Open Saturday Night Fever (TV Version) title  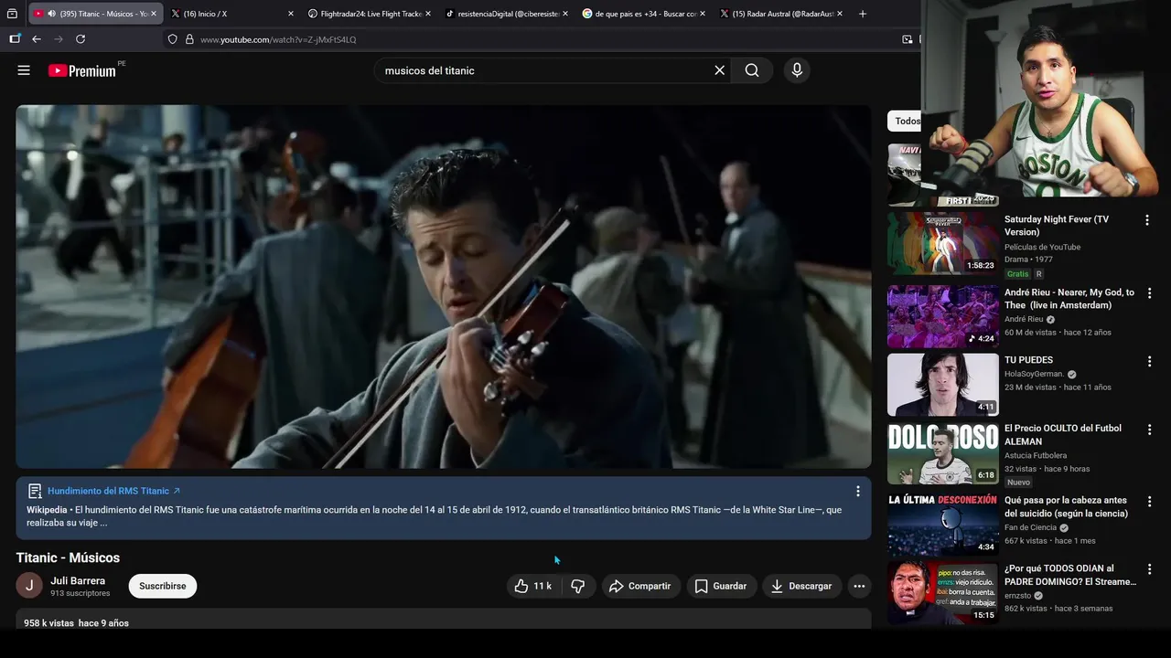1056,226
